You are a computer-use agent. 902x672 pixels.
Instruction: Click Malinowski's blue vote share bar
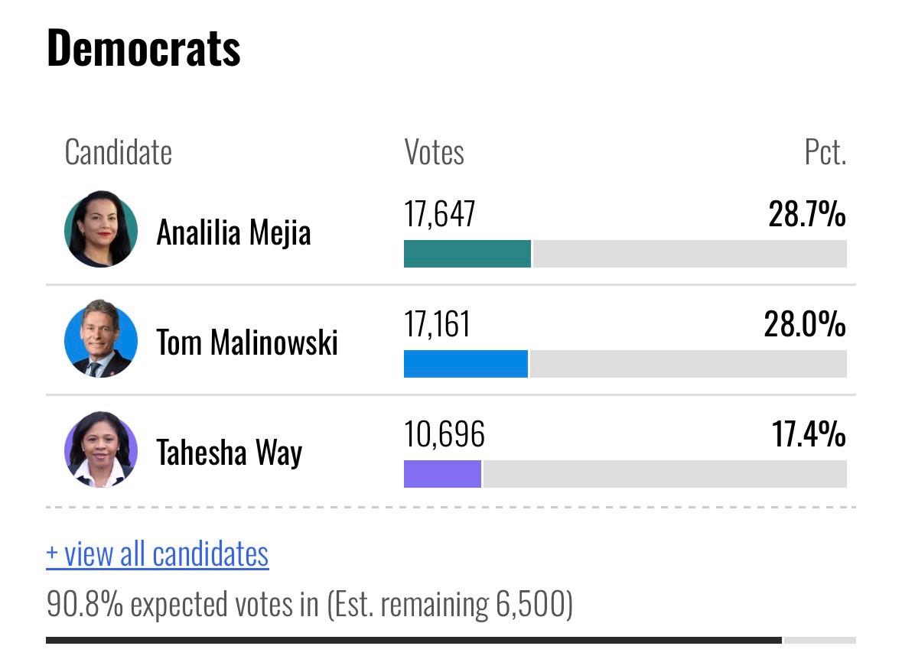tap(465, 364)
